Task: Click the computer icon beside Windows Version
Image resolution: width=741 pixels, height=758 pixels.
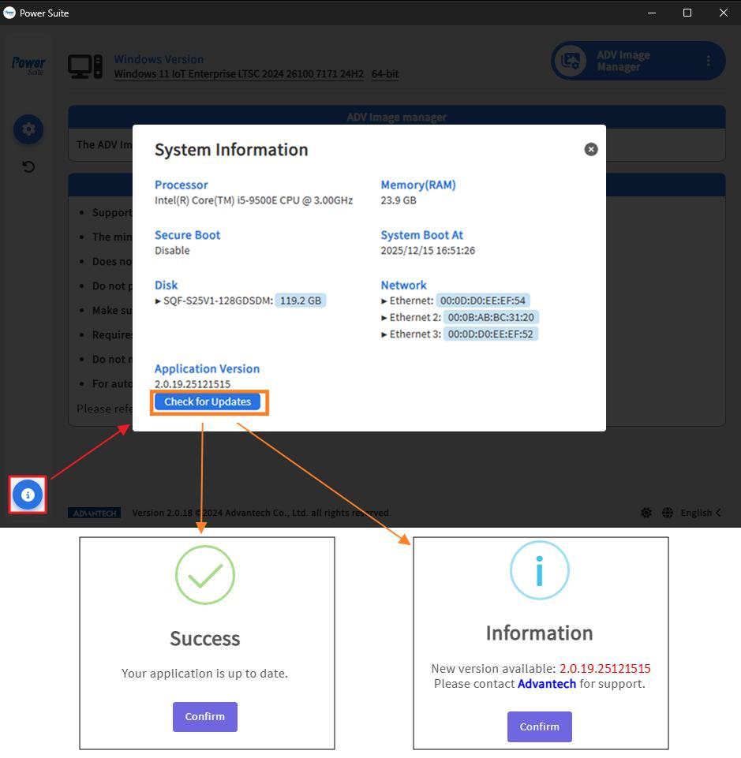Action: click(85, 66)
